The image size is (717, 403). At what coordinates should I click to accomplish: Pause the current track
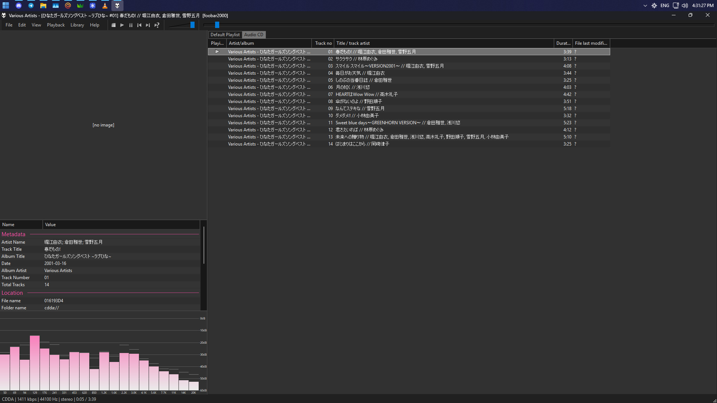click(x=131, y=25)
